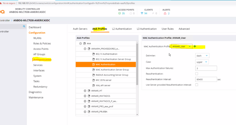Viewport: 236px width, 125px height.
Task: Open the Case dropdown
Action: pos(202,62)
